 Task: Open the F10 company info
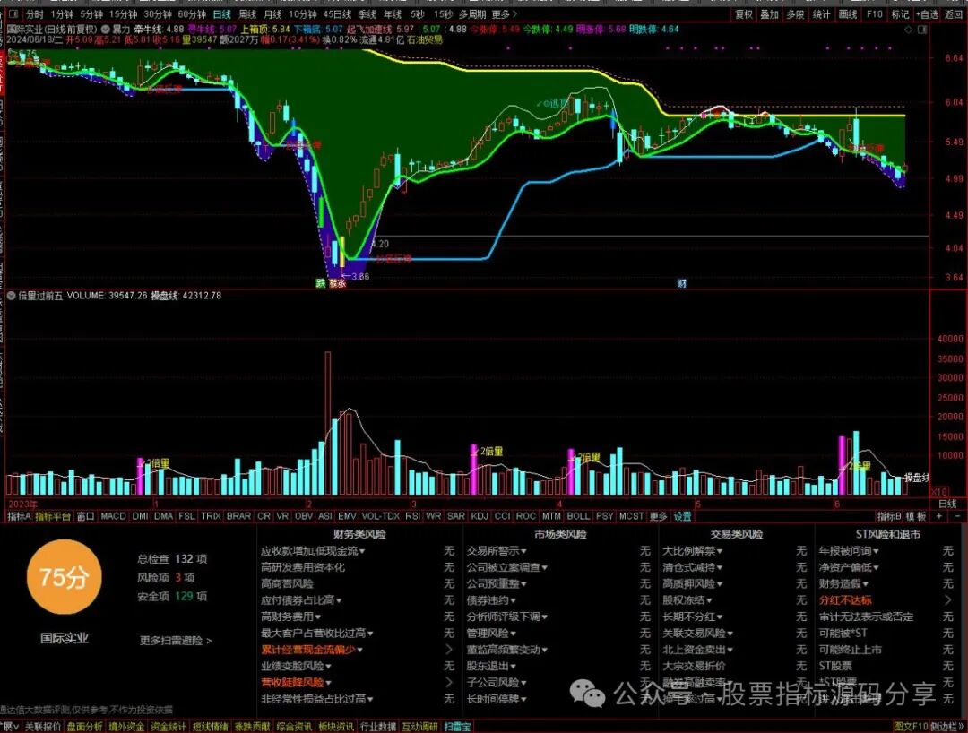pos(874,13)
